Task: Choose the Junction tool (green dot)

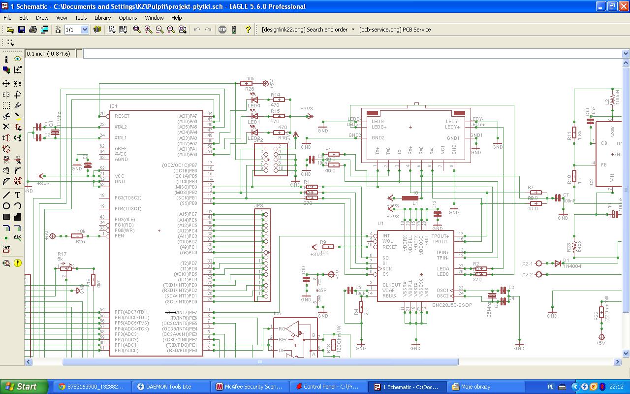Action: pyautogui.click(x=6, y=238)
